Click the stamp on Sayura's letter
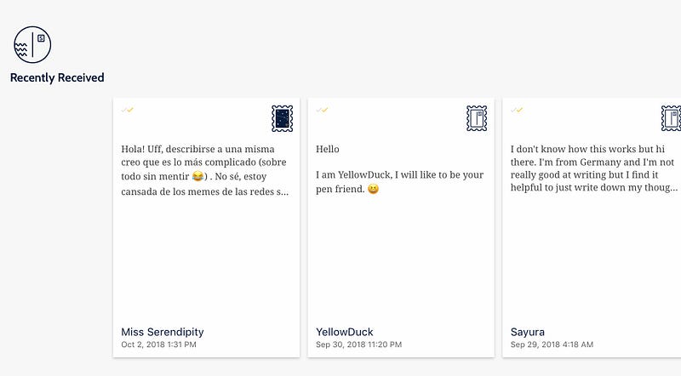The image size is (681, 376). coord(671,117)
